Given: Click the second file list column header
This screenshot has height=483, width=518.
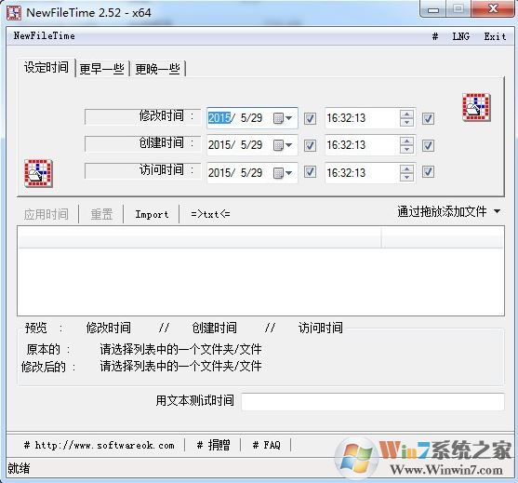Looking at the screenshot, I should (x=442, y=237).
